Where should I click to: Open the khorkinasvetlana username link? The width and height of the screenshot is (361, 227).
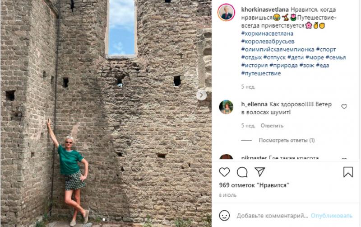(265, 9)
